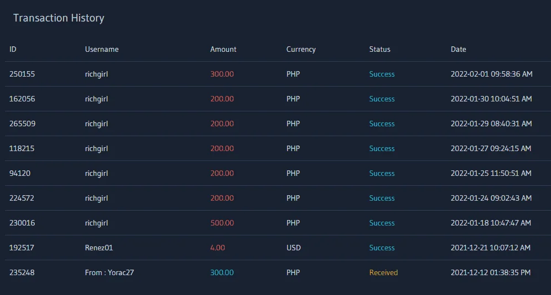
Task: Click username Renez01
Action: 99,248
